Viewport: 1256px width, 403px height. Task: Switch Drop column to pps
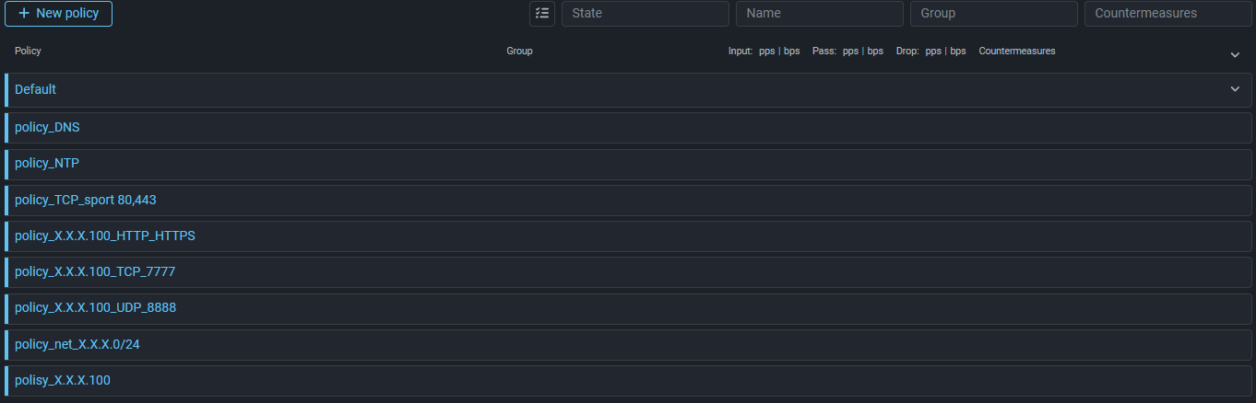(x=933, y=52)
